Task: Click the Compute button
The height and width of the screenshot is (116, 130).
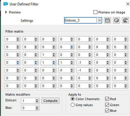Action: [51, 101]
